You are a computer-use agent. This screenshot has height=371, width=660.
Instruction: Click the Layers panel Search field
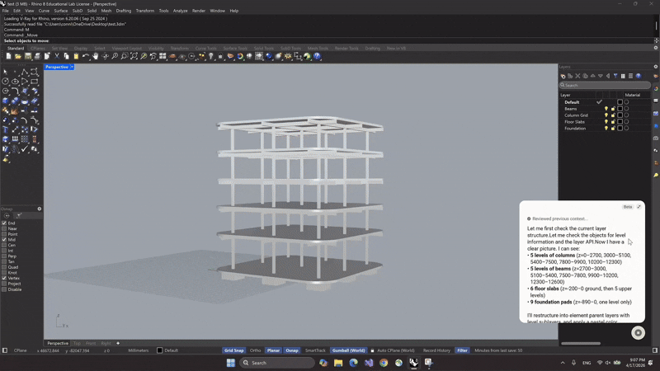click(605, 85)
